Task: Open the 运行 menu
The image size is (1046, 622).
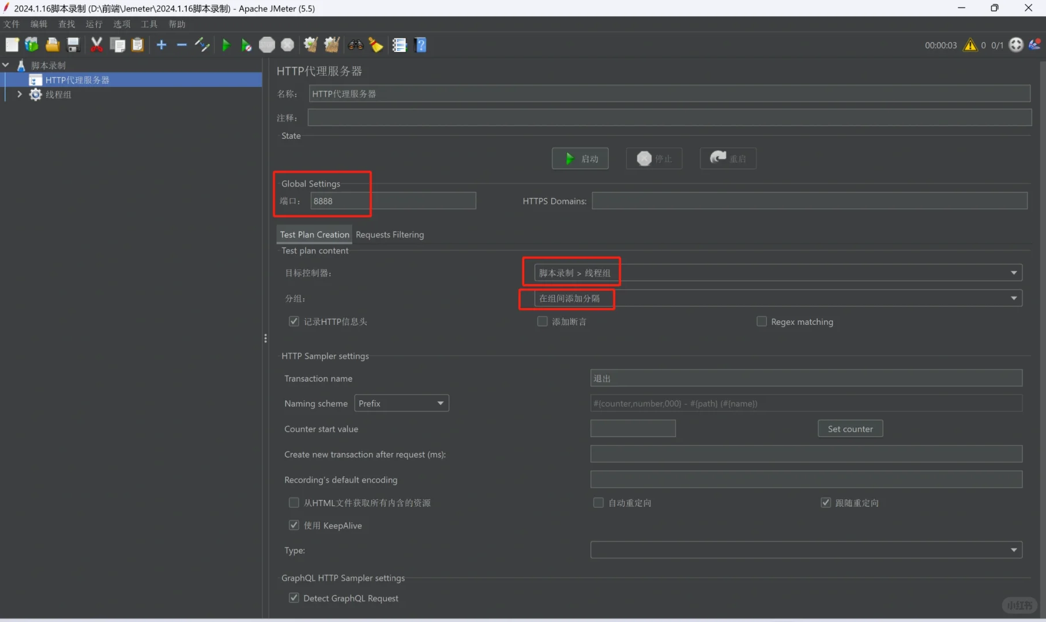Action: coord(94,24)
